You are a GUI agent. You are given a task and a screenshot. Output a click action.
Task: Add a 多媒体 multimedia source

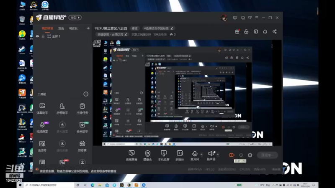point(180,155)
